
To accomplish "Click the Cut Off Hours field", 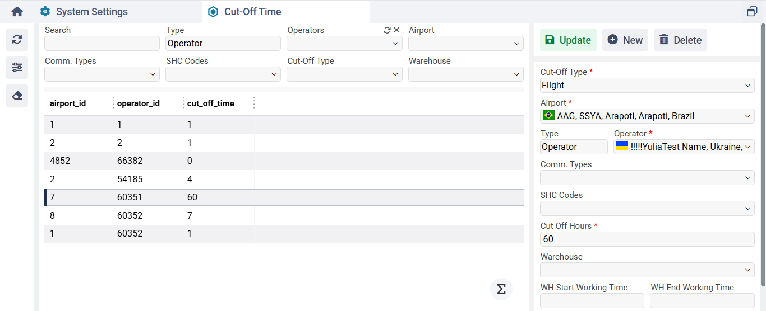I will tap(647, 239).
